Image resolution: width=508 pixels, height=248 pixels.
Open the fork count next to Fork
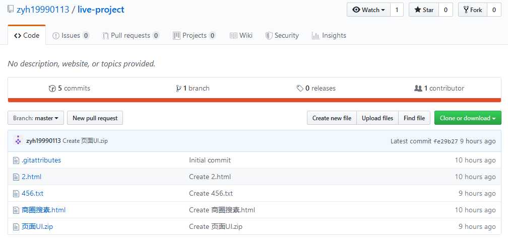pos(494,10)
